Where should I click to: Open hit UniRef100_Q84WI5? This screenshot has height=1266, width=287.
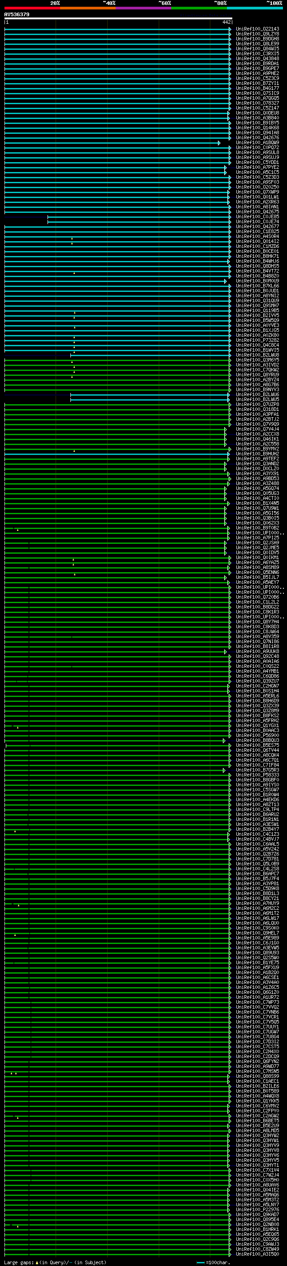(x=257, y=49)
